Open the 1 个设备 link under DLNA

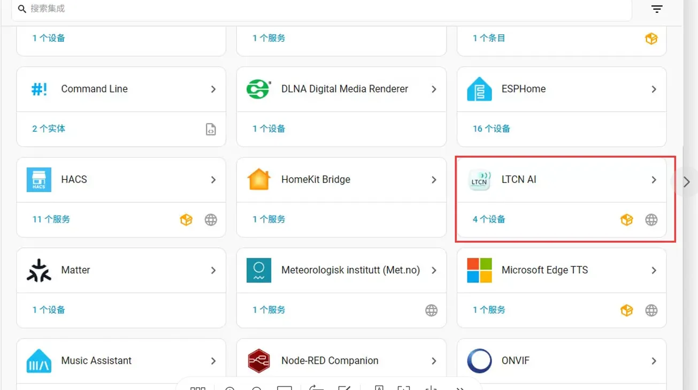269,128
